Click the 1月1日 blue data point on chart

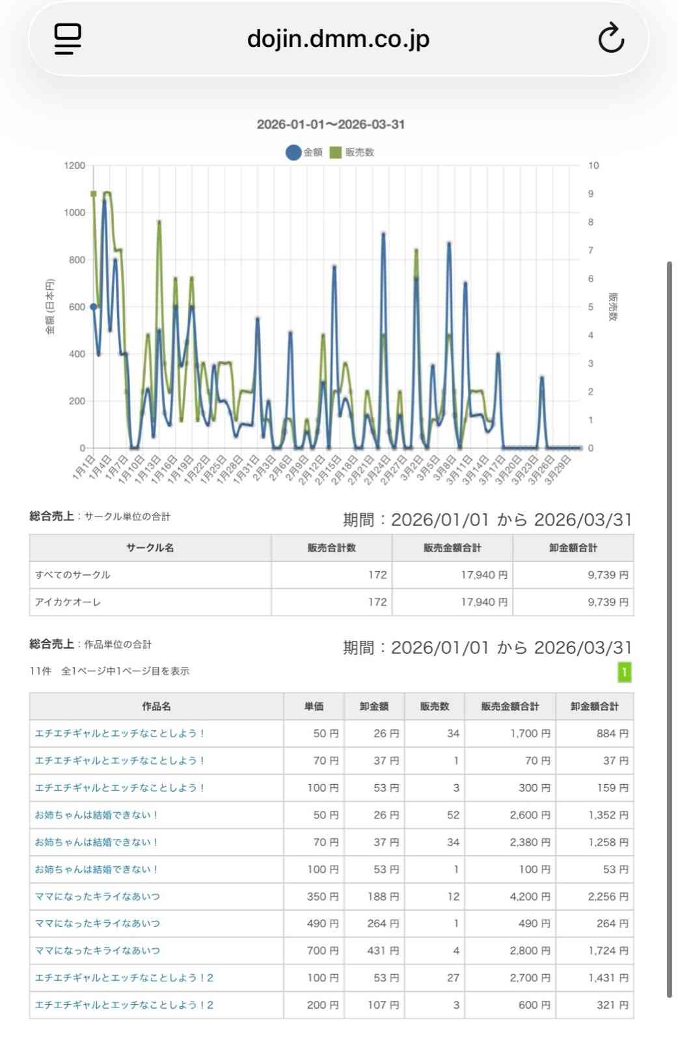point(94,307)
